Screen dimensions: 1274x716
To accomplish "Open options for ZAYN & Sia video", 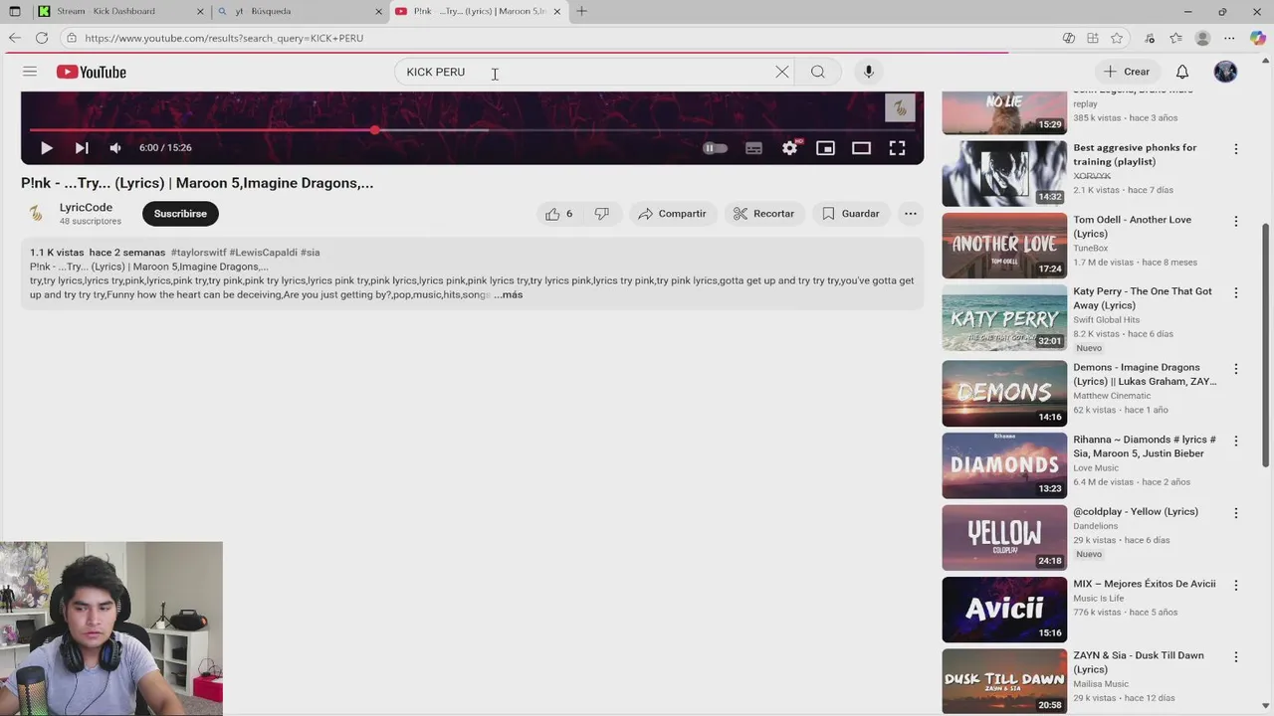I will tap(1236, 657).
